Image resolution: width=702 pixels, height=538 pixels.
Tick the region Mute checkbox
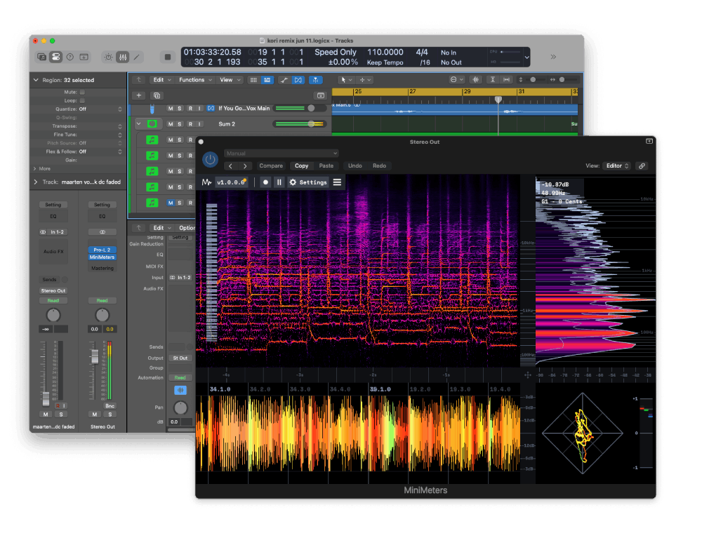[x=82, y=92]
